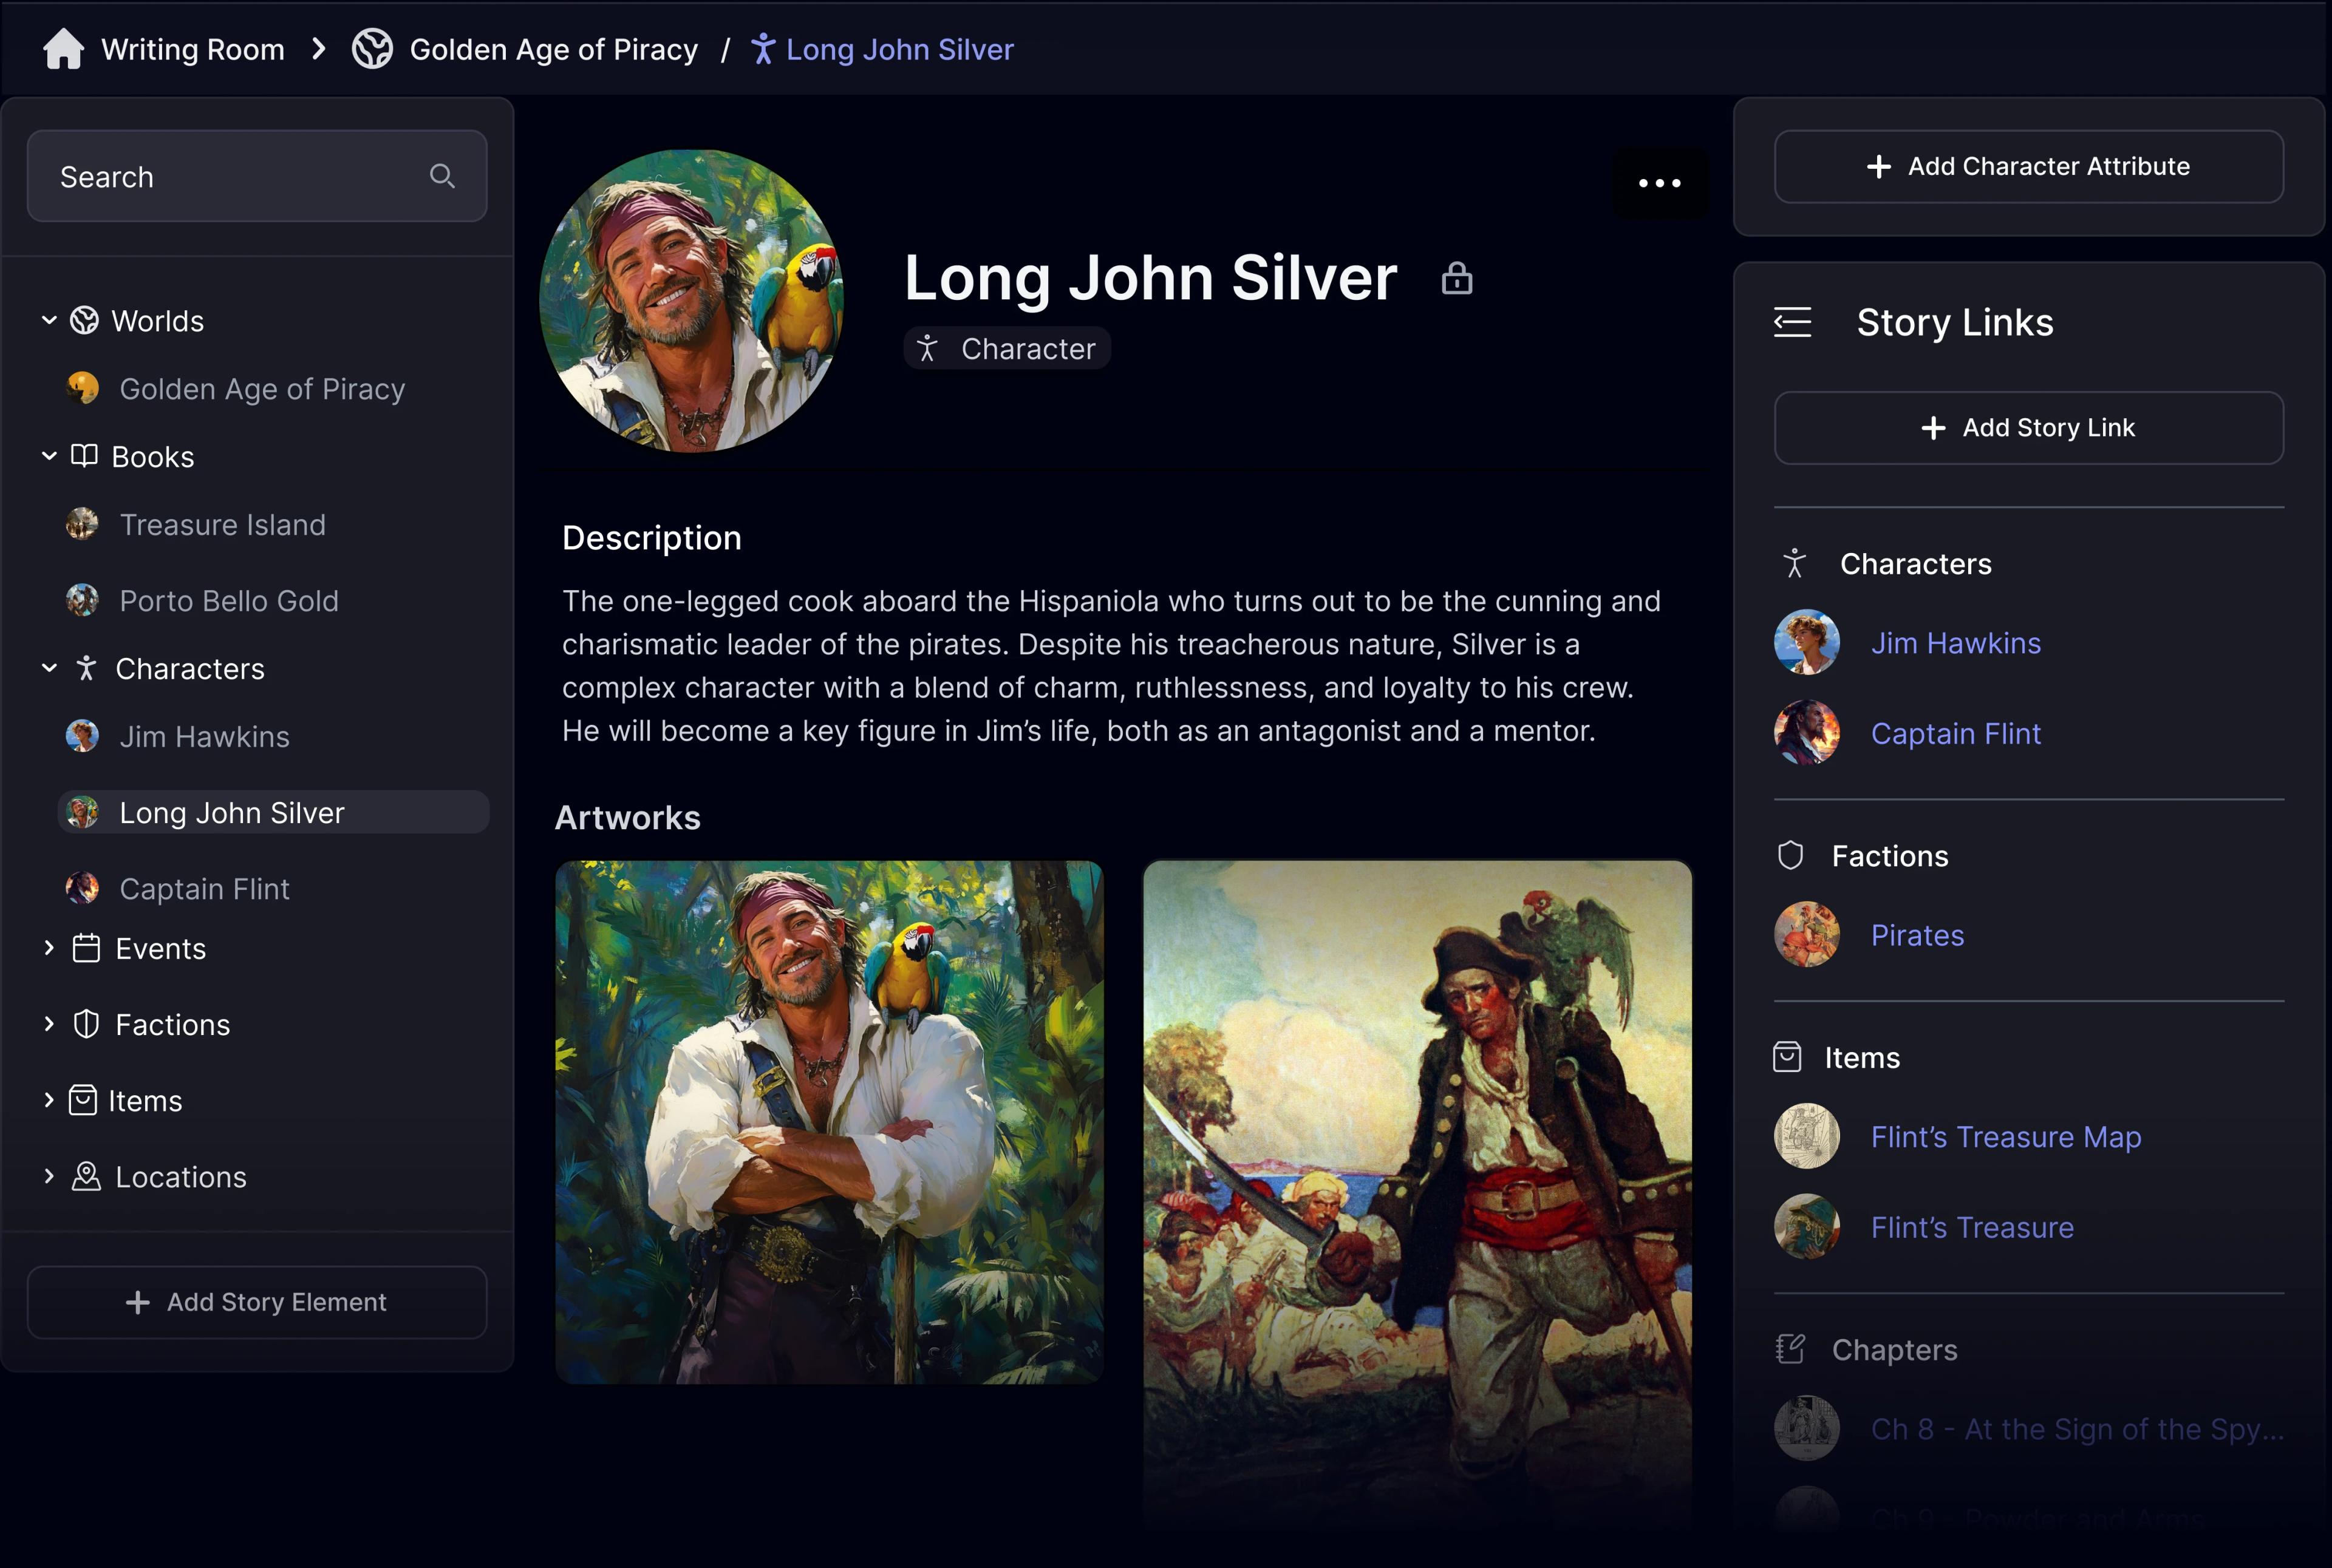Collapse the Characters section chevron in sidebar
2332x1568 pixels.
click(x=48, y=668)
